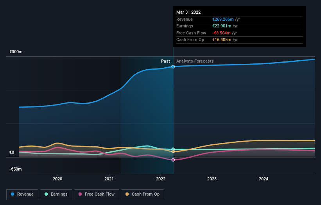Click the Free Cash Flow pink data point marker
Screen dimensions: 321x205
coord(173,160)
